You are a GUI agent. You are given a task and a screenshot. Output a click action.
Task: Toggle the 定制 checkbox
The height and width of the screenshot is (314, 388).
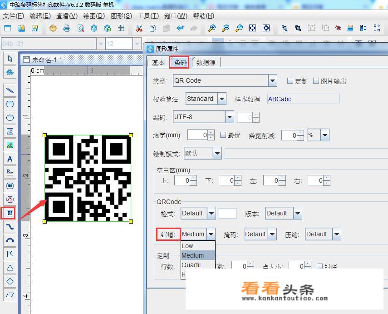(x=290, y=81)
